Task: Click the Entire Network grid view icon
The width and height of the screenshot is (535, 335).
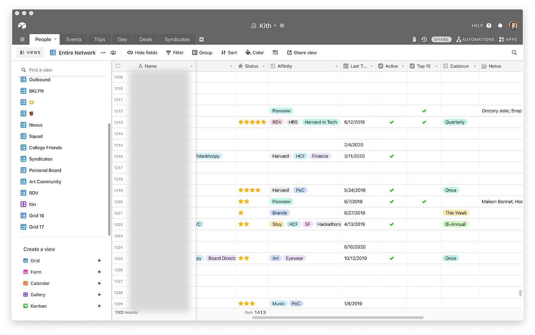Action: coord(53,53)
